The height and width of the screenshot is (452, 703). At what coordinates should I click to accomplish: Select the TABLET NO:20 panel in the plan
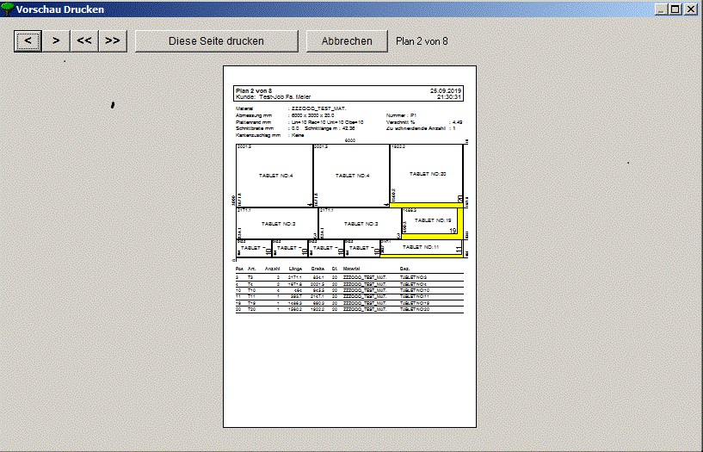pyautogui.click(x=427, y=174)
